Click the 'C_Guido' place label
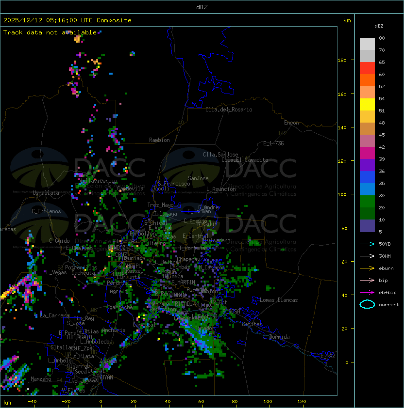The width and height of the screenshot is (404, 408). pyautogui.click(x=59, y=241)
